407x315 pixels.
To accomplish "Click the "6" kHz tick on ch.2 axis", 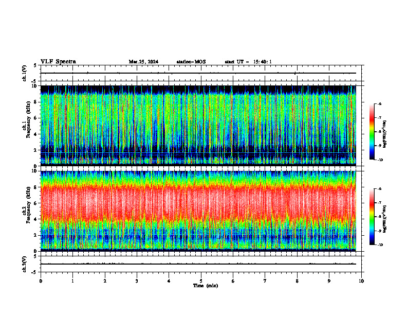I will pos(36,203).
